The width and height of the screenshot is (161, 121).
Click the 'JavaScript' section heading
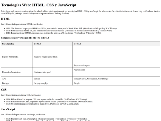tap(8, 109)
